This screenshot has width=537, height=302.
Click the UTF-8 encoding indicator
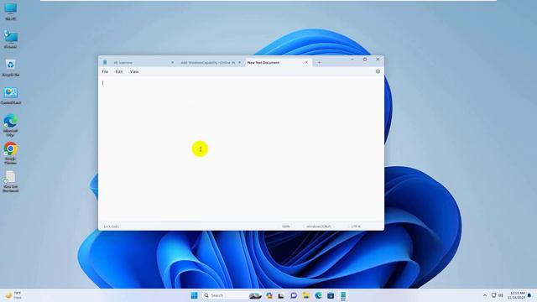pos(356,226)
